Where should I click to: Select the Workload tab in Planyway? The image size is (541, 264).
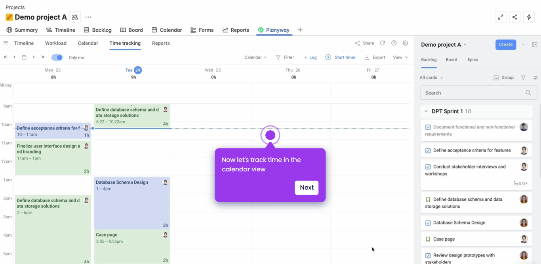[56, 43]
